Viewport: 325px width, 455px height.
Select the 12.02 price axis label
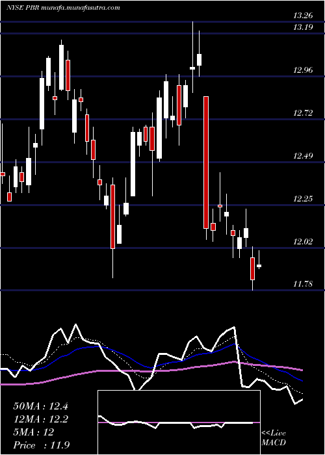tap(303, 241)
